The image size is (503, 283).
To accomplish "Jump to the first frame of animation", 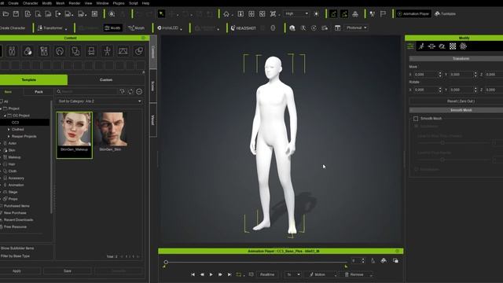I will [193, 274].
